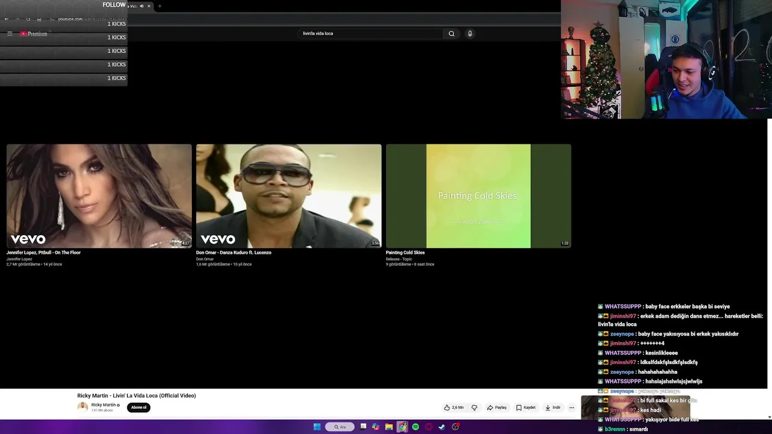Dislike the video with thumbs down
Screen dimensions: 772x434
474,407
